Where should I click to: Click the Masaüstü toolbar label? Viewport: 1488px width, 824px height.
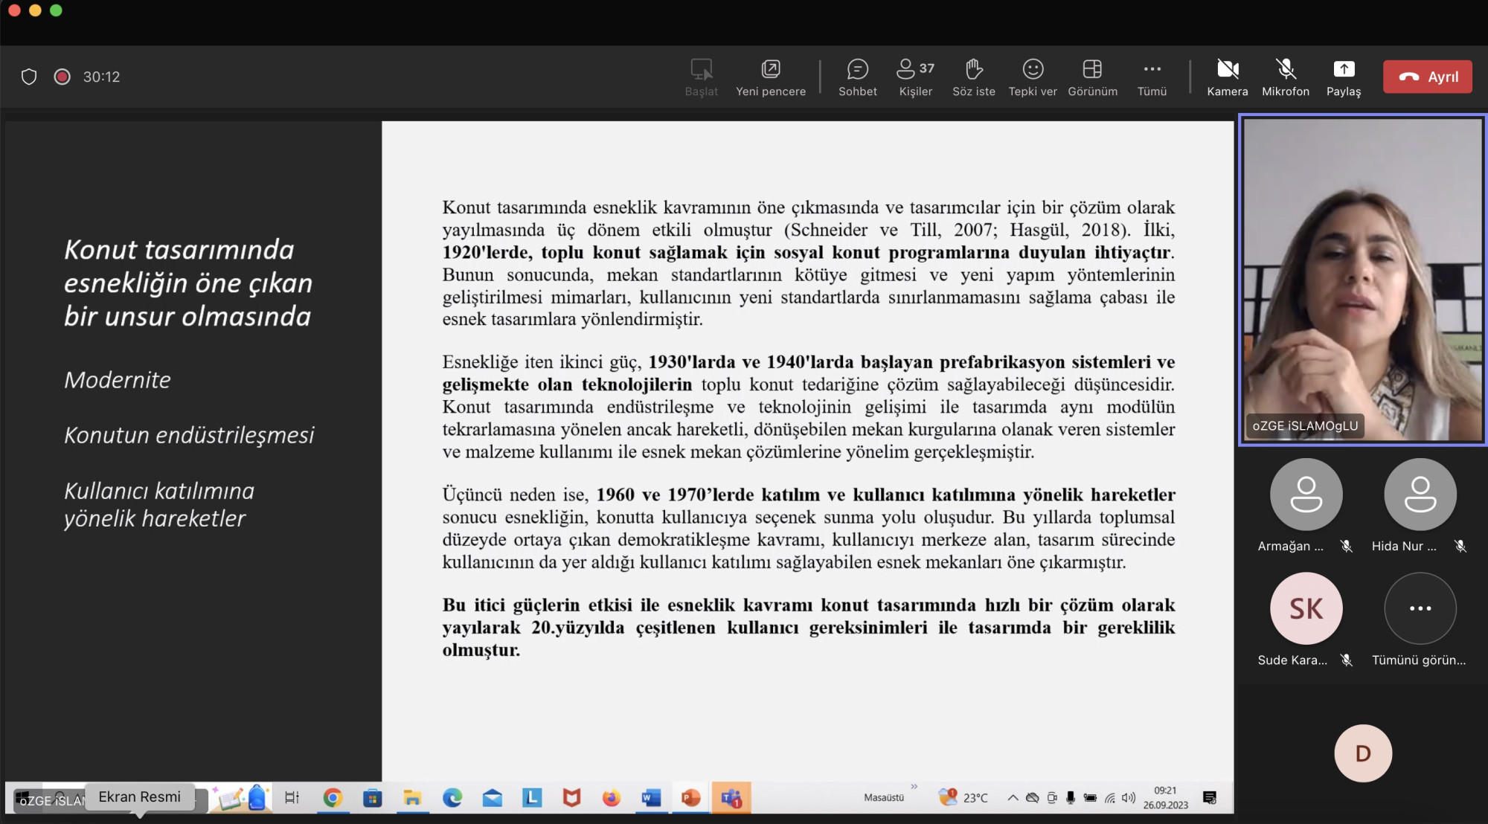pyautogui.click(x=884, y=798)
